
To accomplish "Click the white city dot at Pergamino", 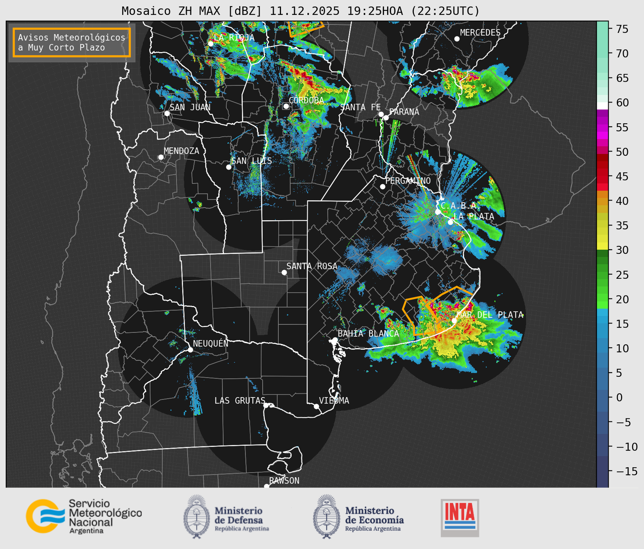I will tap(383, 187).
